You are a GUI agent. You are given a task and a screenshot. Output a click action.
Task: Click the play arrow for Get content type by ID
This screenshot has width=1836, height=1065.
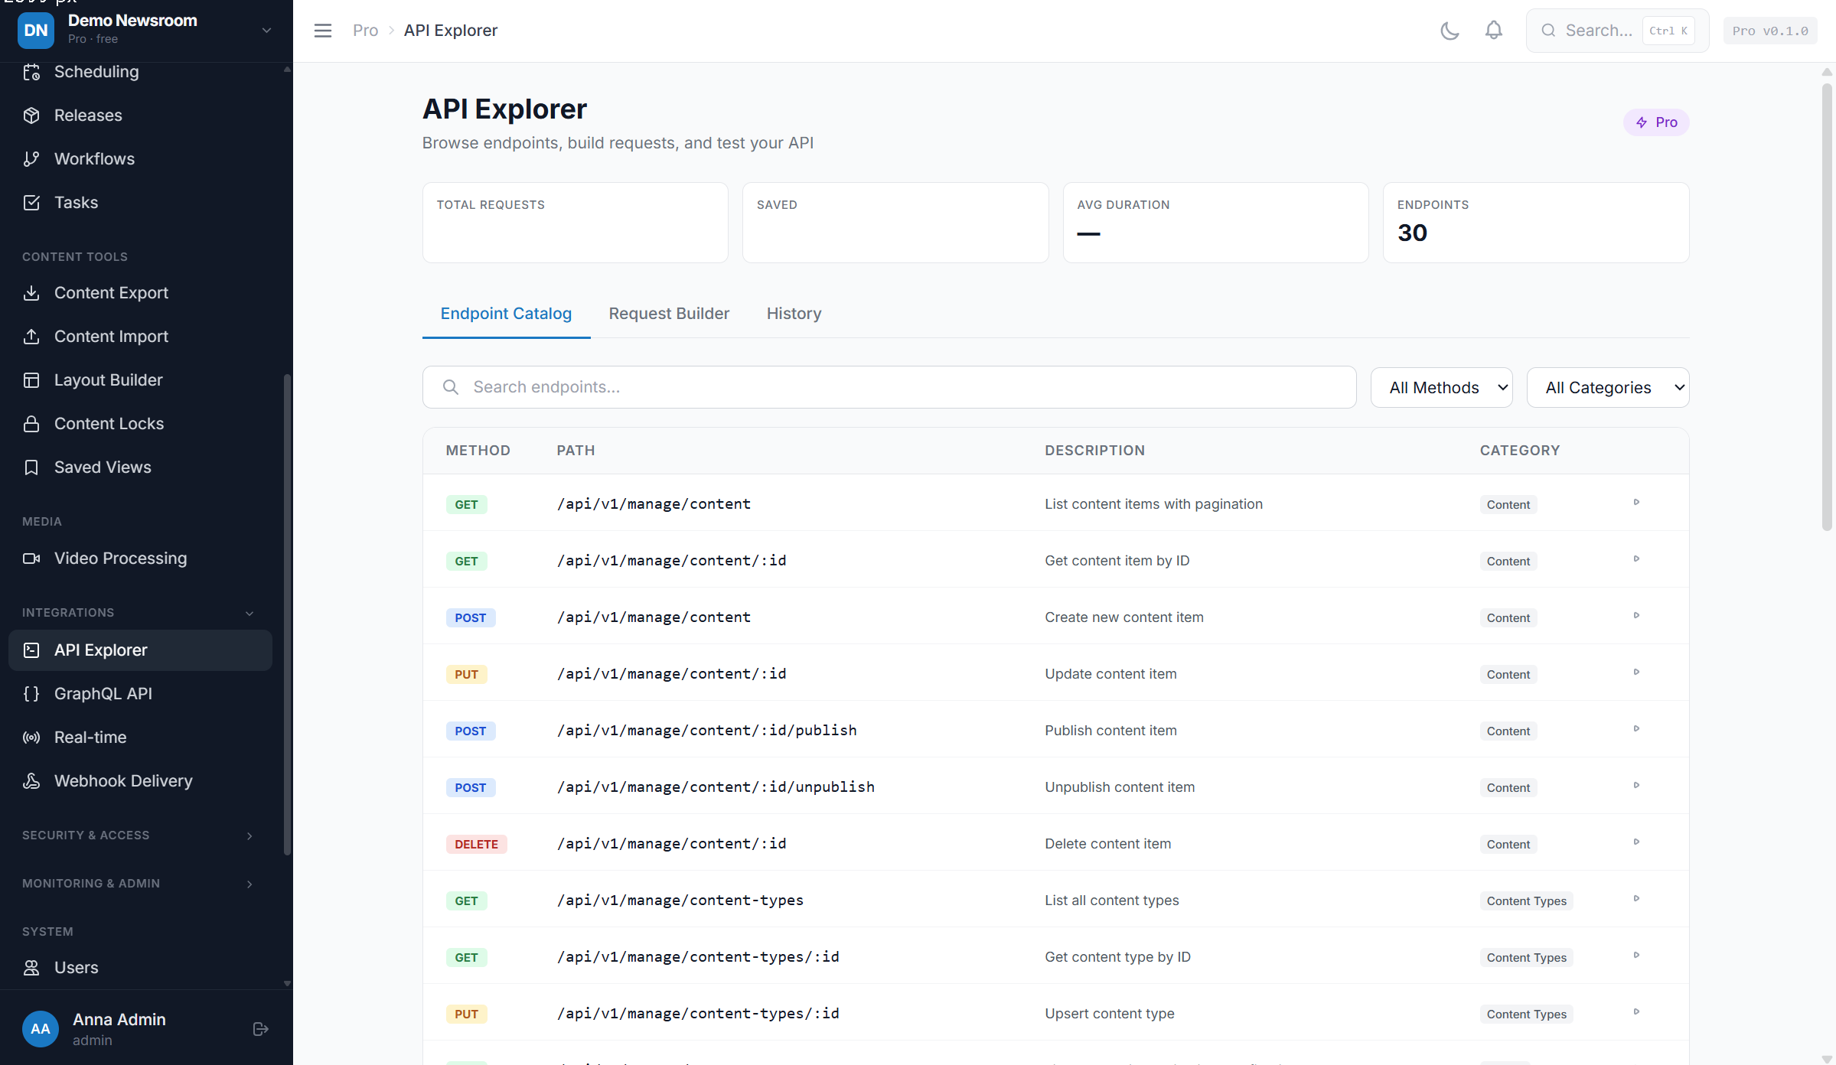(1636, 956)
